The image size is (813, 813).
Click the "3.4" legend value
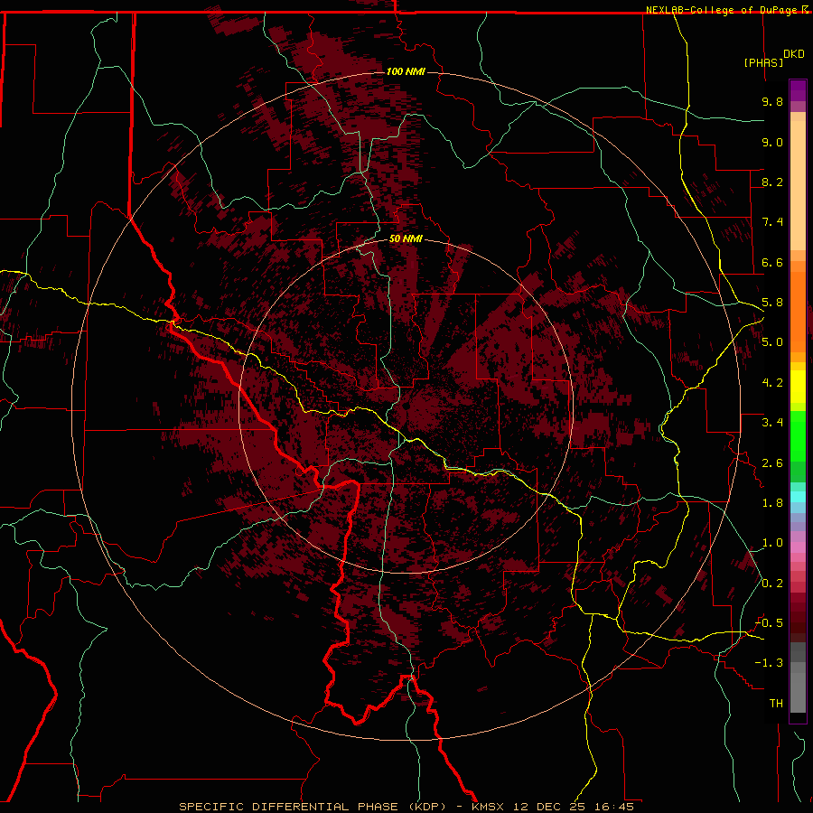[x=772, y=423]
